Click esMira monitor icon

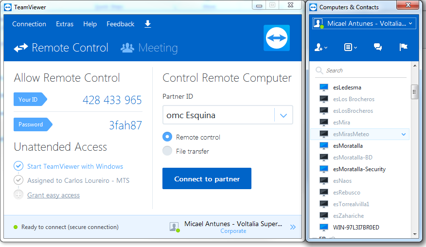[324, 123]
